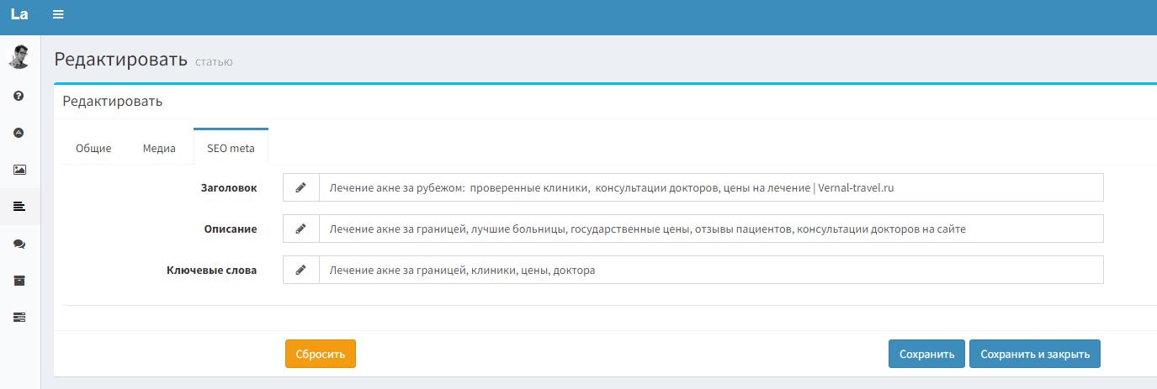This screenshot has height=389, width=1157.
Task: Click the orange Сбросить button
Action: (321, 354)
